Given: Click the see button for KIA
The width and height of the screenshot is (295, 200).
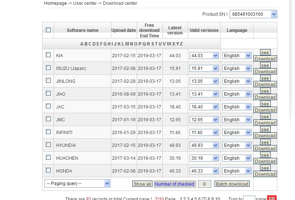Looking at the screenshot, I should click(265, 52).
